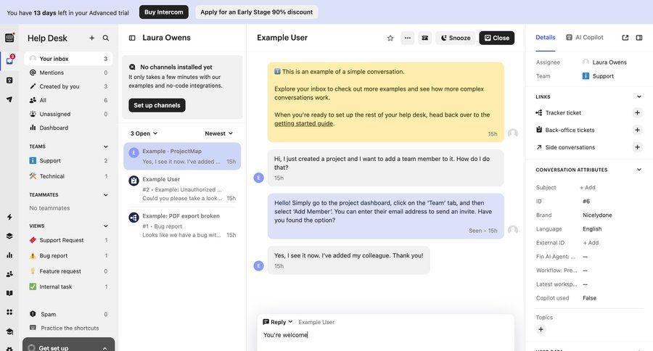Open the Unassigned inbox

68,114
